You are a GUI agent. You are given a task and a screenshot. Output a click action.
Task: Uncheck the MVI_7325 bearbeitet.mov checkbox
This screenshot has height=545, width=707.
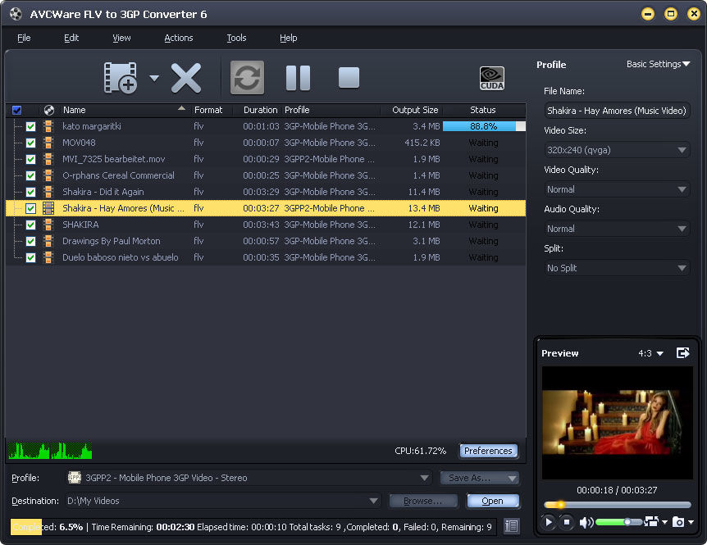click(x=30, y=160)
